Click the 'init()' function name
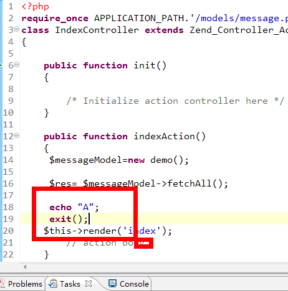This screenshot has width=288, height=291. point(150,66)
